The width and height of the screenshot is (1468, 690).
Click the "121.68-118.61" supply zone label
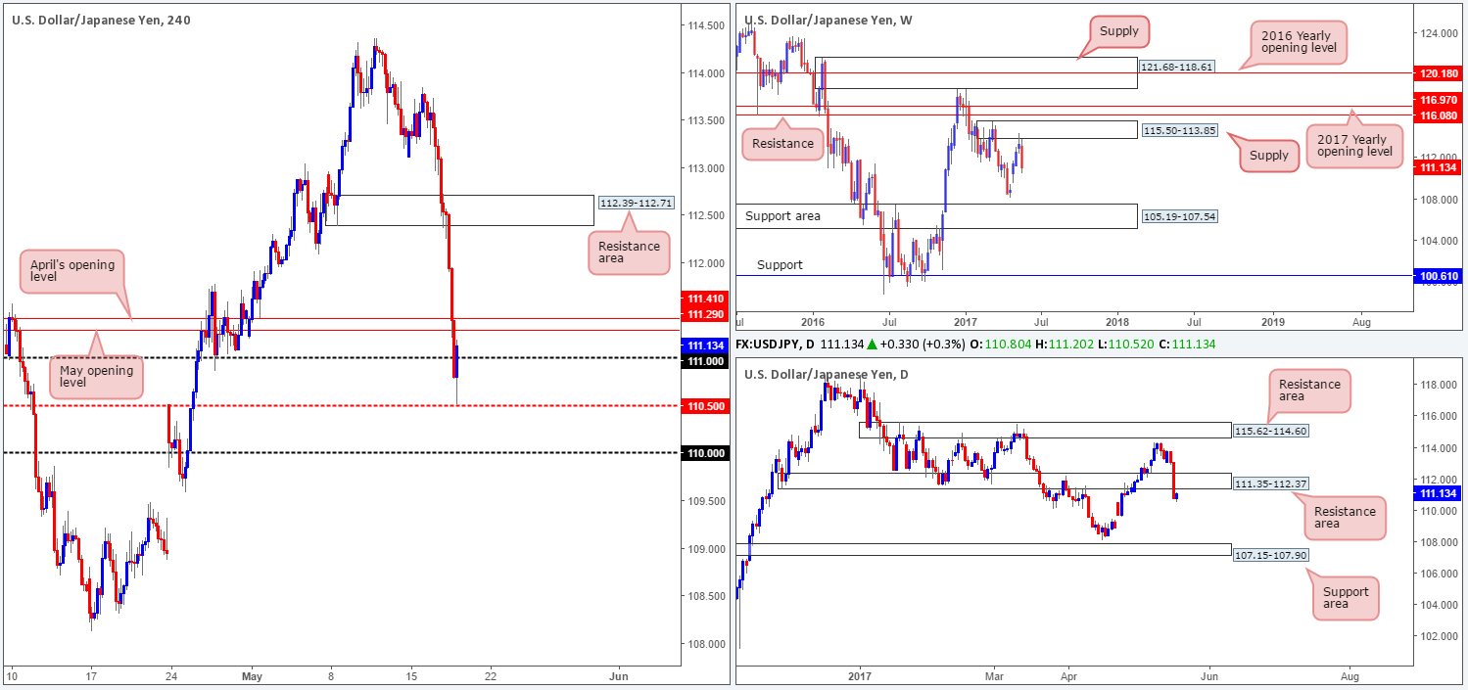coord(1176,67)
